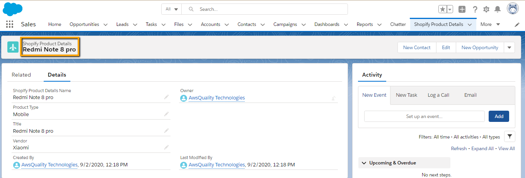Image resolution: width=525 pixels, height=178 pixels.
Task: Switch to the New Task tab
Action: coord(406,95)
